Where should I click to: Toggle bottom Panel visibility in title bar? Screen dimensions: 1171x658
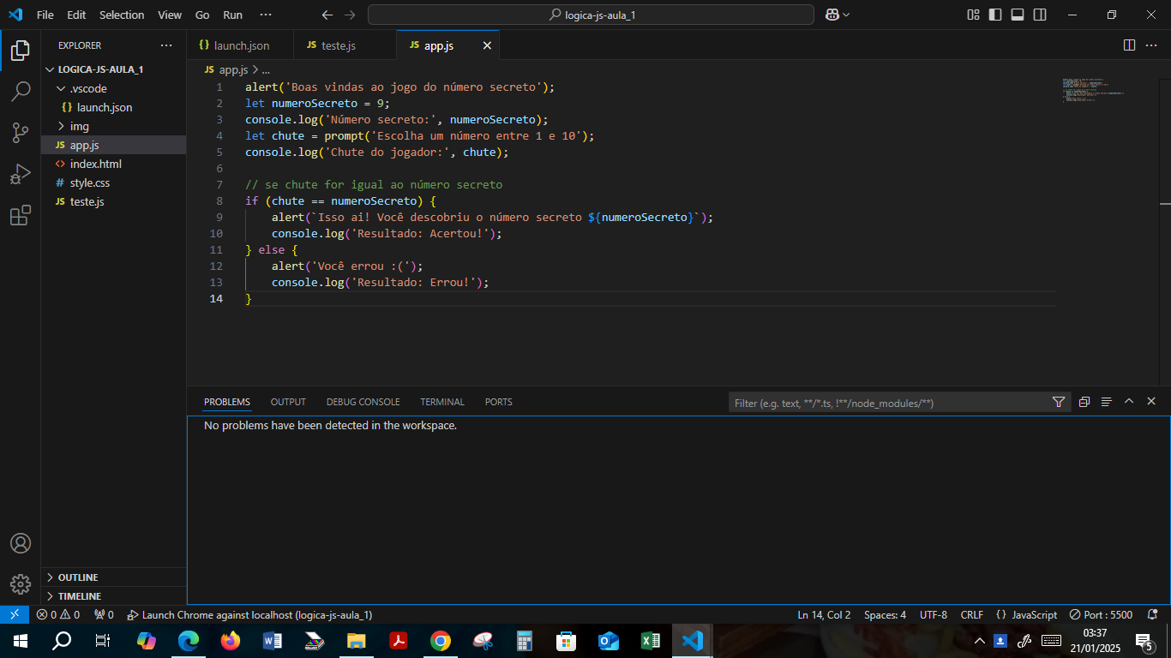click(1018, 15)
